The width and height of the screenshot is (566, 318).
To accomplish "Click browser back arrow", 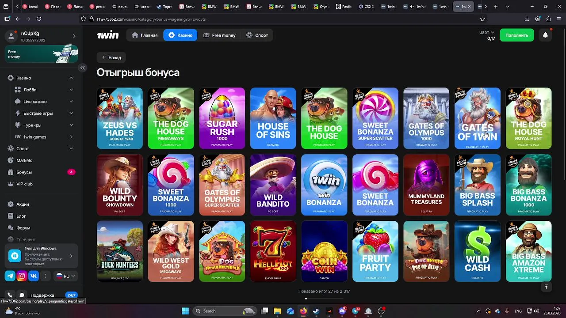I will pos(18,19).
